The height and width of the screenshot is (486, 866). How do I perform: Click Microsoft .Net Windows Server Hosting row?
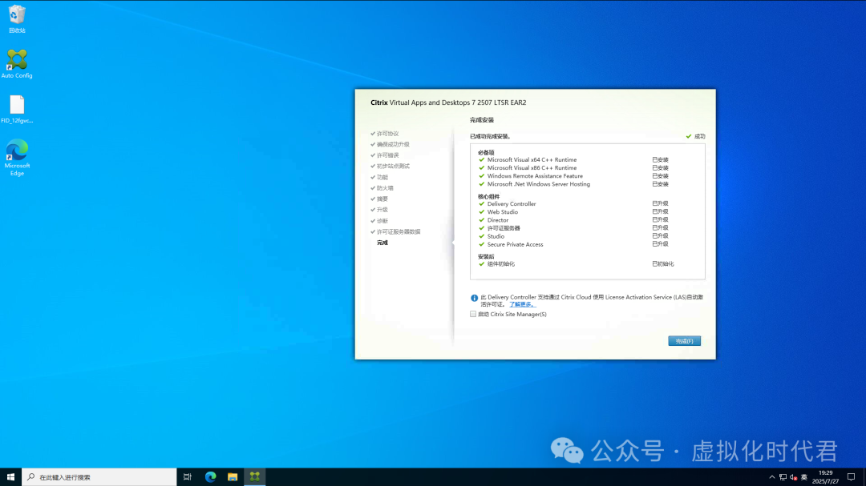pyautogui.click(x=574, y=184)
